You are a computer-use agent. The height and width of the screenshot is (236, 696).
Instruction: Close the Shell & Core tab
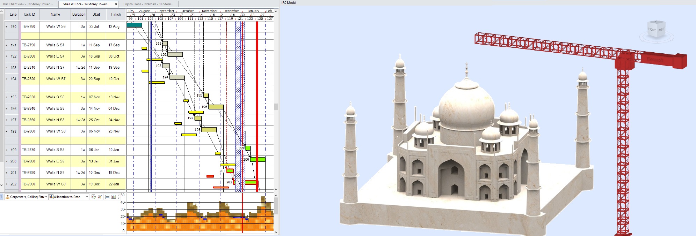point(116,4)
